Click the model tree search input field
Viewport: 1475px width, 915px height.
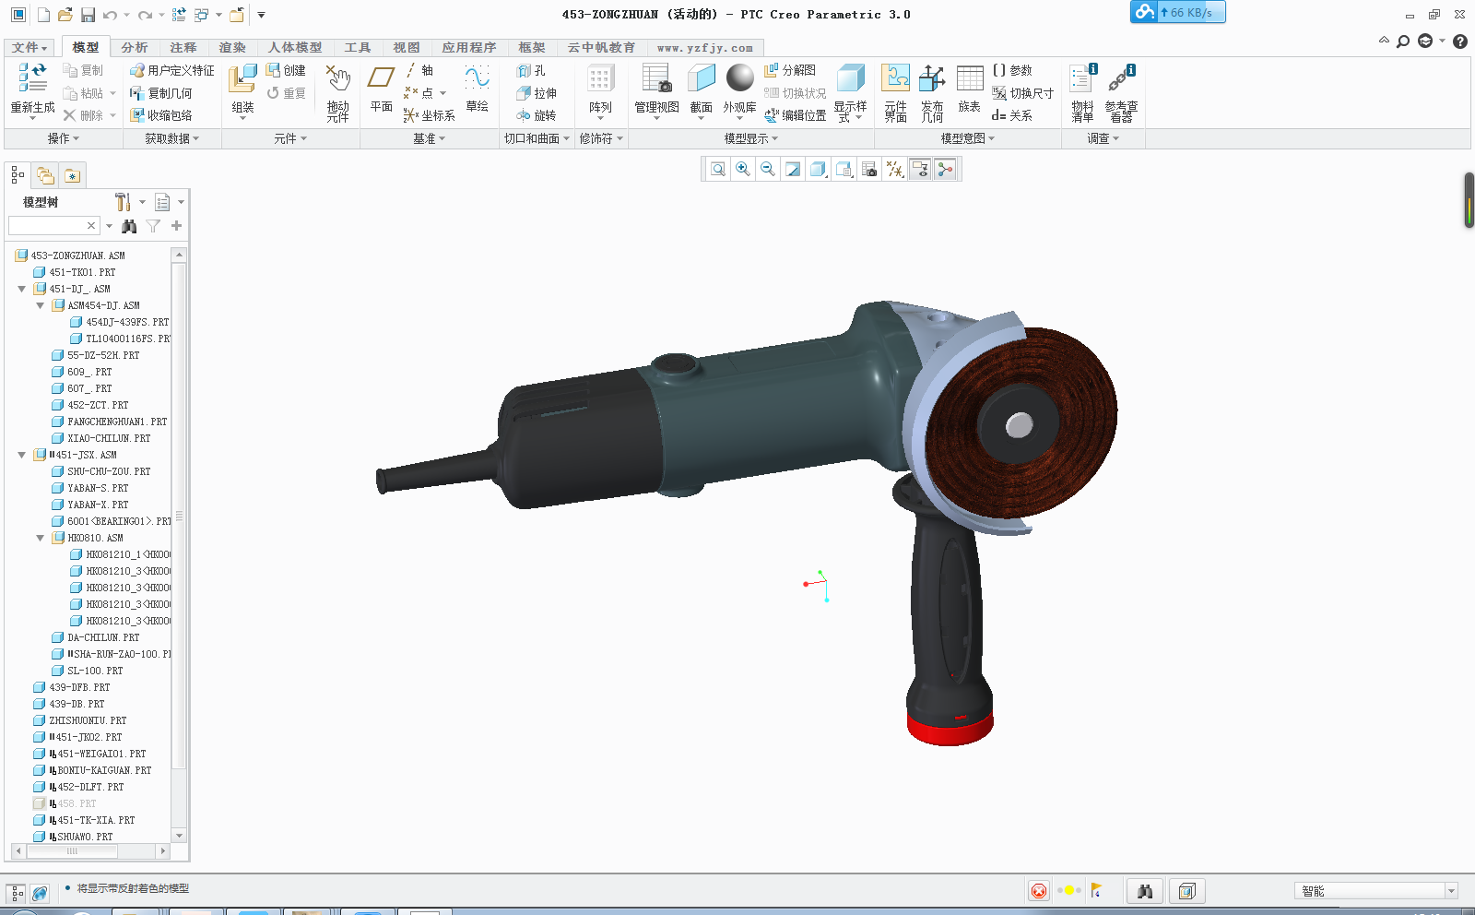46,226
